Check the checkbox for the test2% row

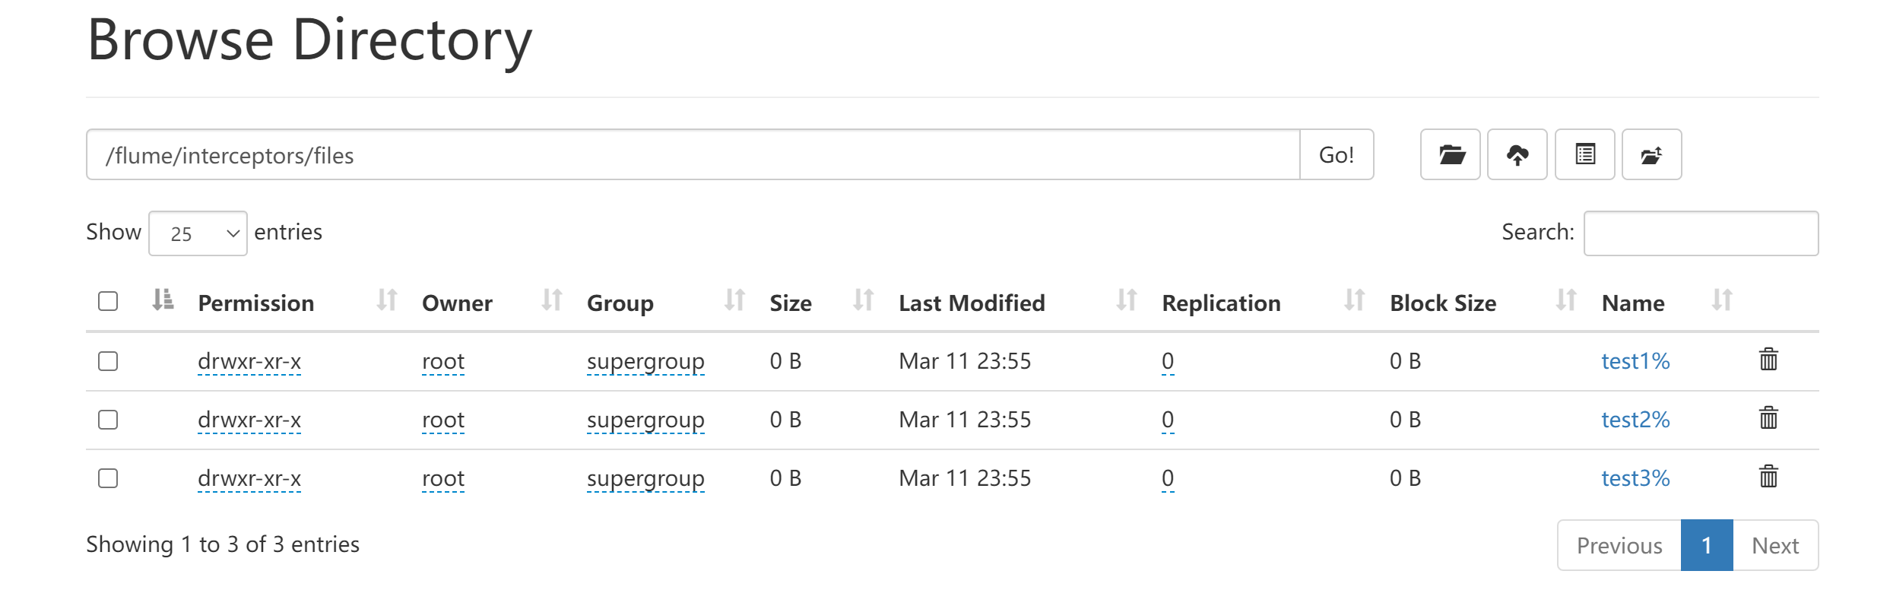(108, 420)
